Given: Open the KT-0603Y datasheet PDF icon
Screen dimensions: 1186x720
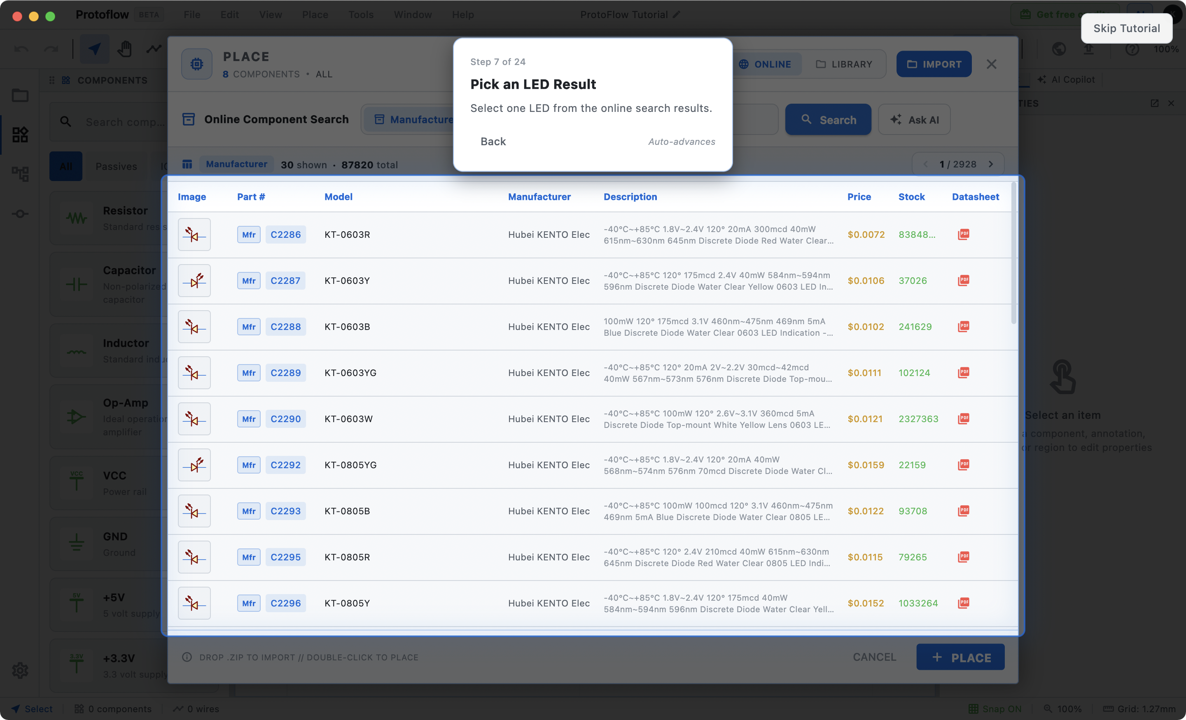Looking at the screenshot, I should point(963,281).
